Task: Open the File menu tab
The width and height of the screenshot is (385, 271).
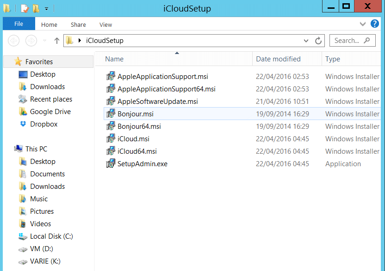Action: click(19, 24)
